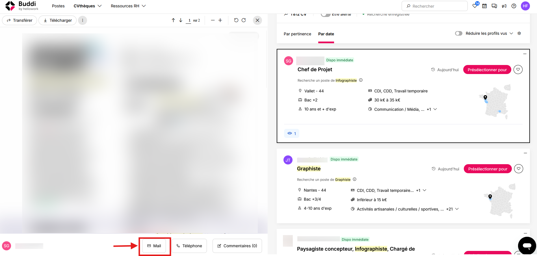The width and height of the screenshot is (537, 256).
Task: Zoom in on the CV with the plus icon
Action: (x=220, y=20)
